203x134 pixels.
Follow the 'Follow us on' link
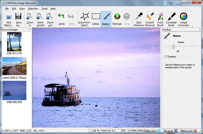coord(150,131)
